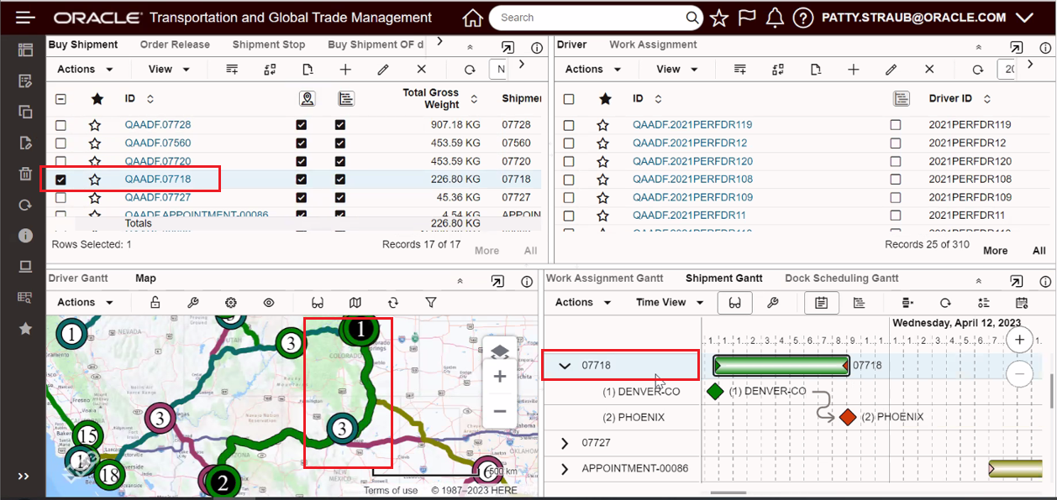Select the checkbox for QAADF.2021PERFDR108
The width and height of the screenshot is (1057, 500).
click(x=569, y=180)
